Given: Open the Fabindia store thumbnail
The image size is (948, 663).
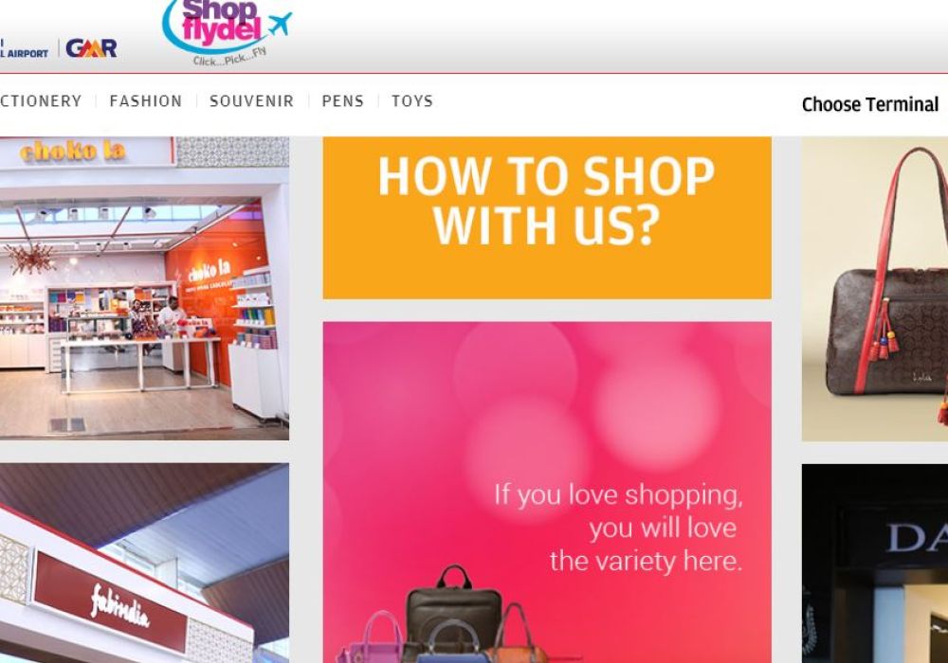Looking at the screenshot, I should click(144, 563).
